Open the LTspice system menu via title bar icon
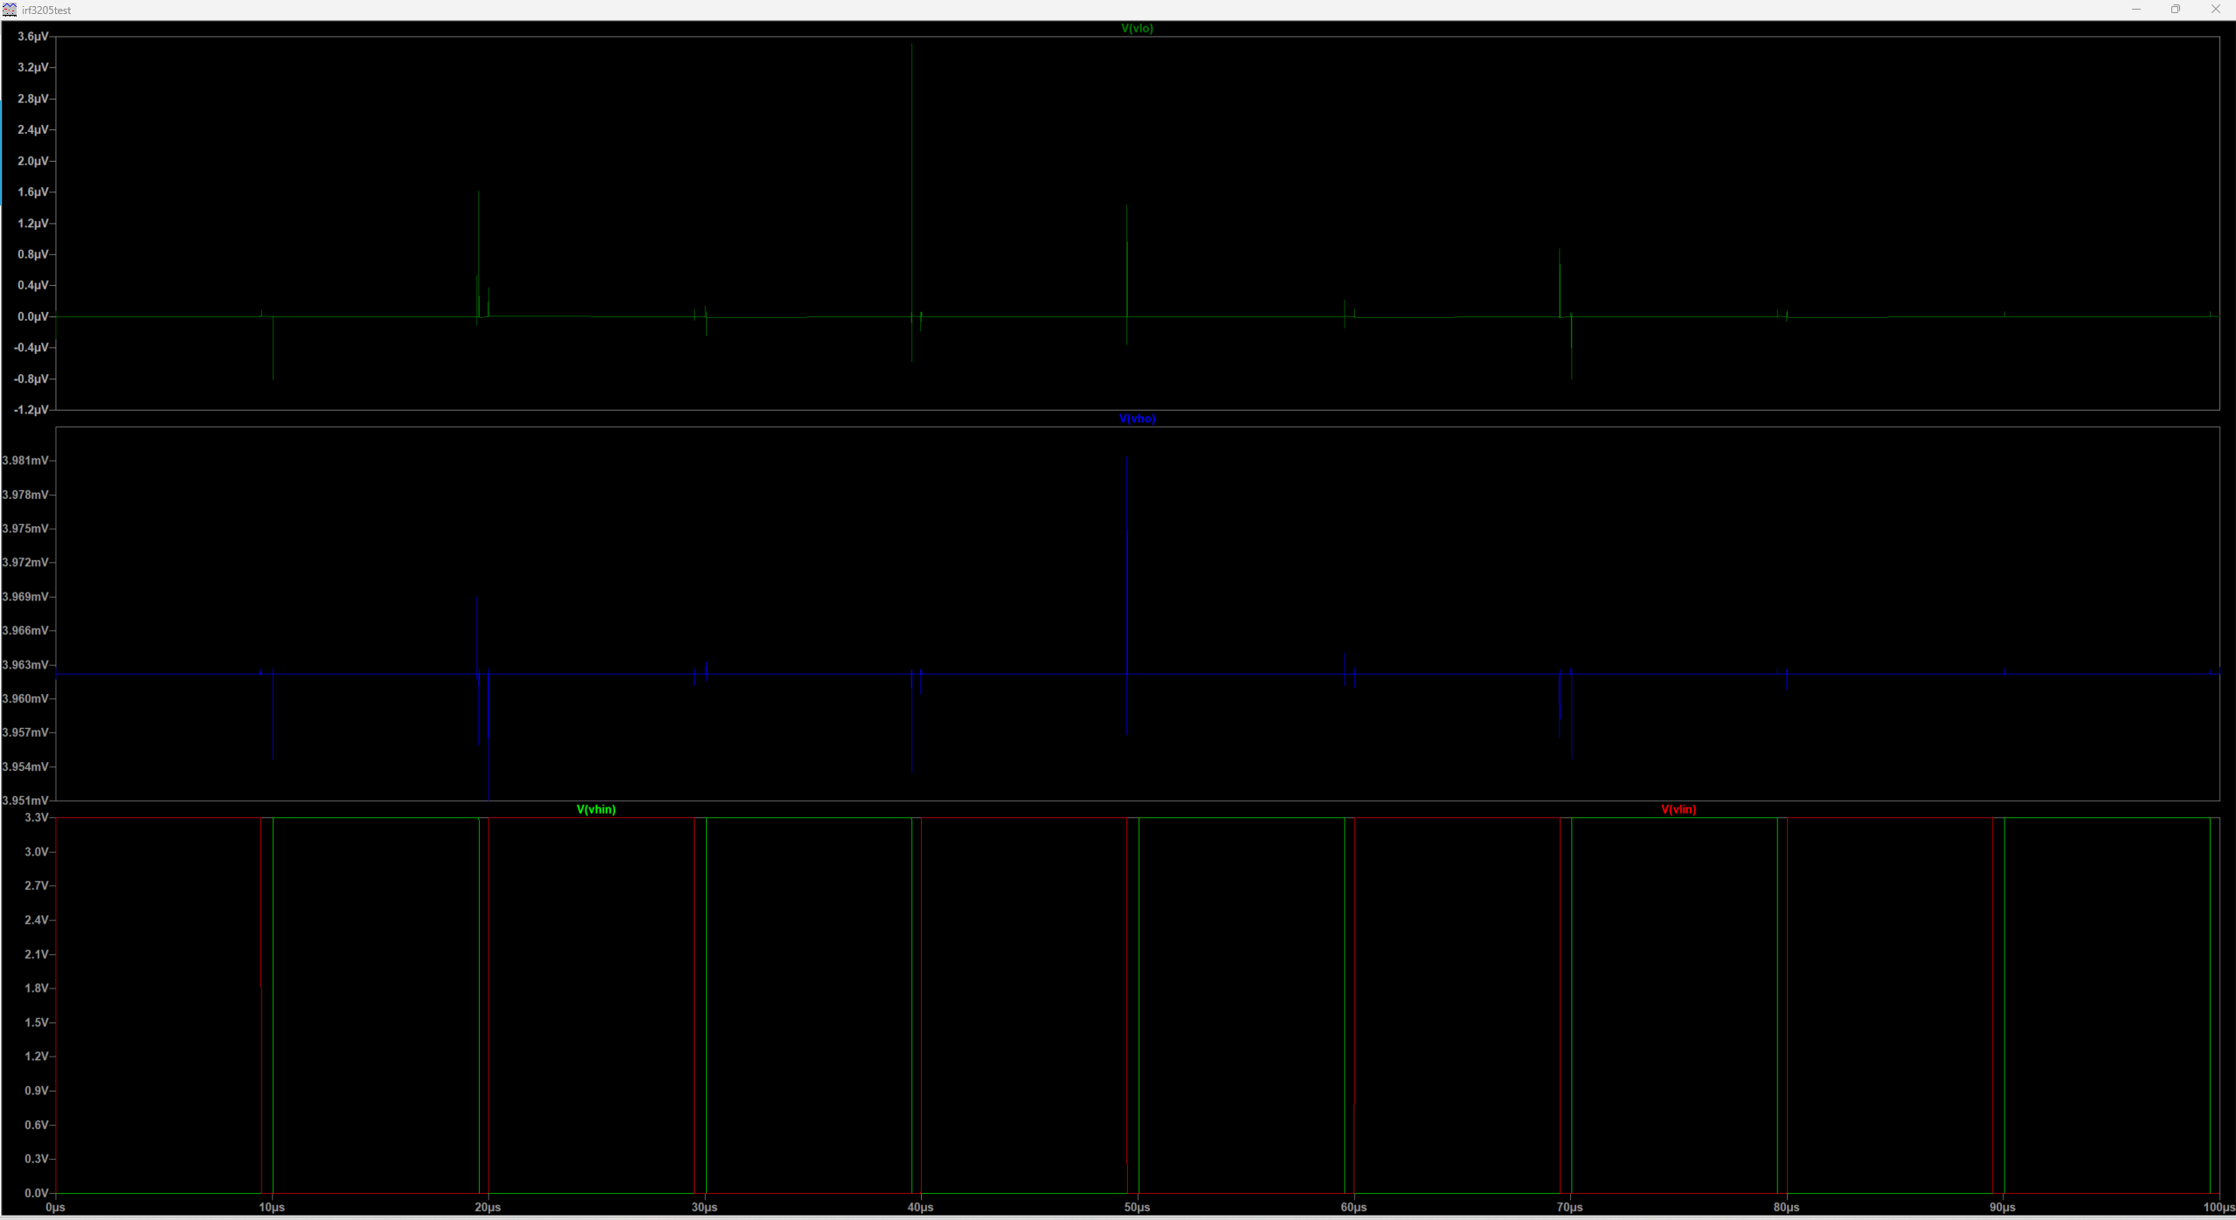The width and height of the screenshot is (2236, 1220). pos(10,10)
